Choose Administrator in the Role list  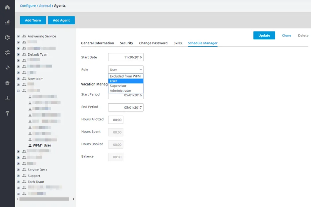pyautogui.click(x=126, y=90)
